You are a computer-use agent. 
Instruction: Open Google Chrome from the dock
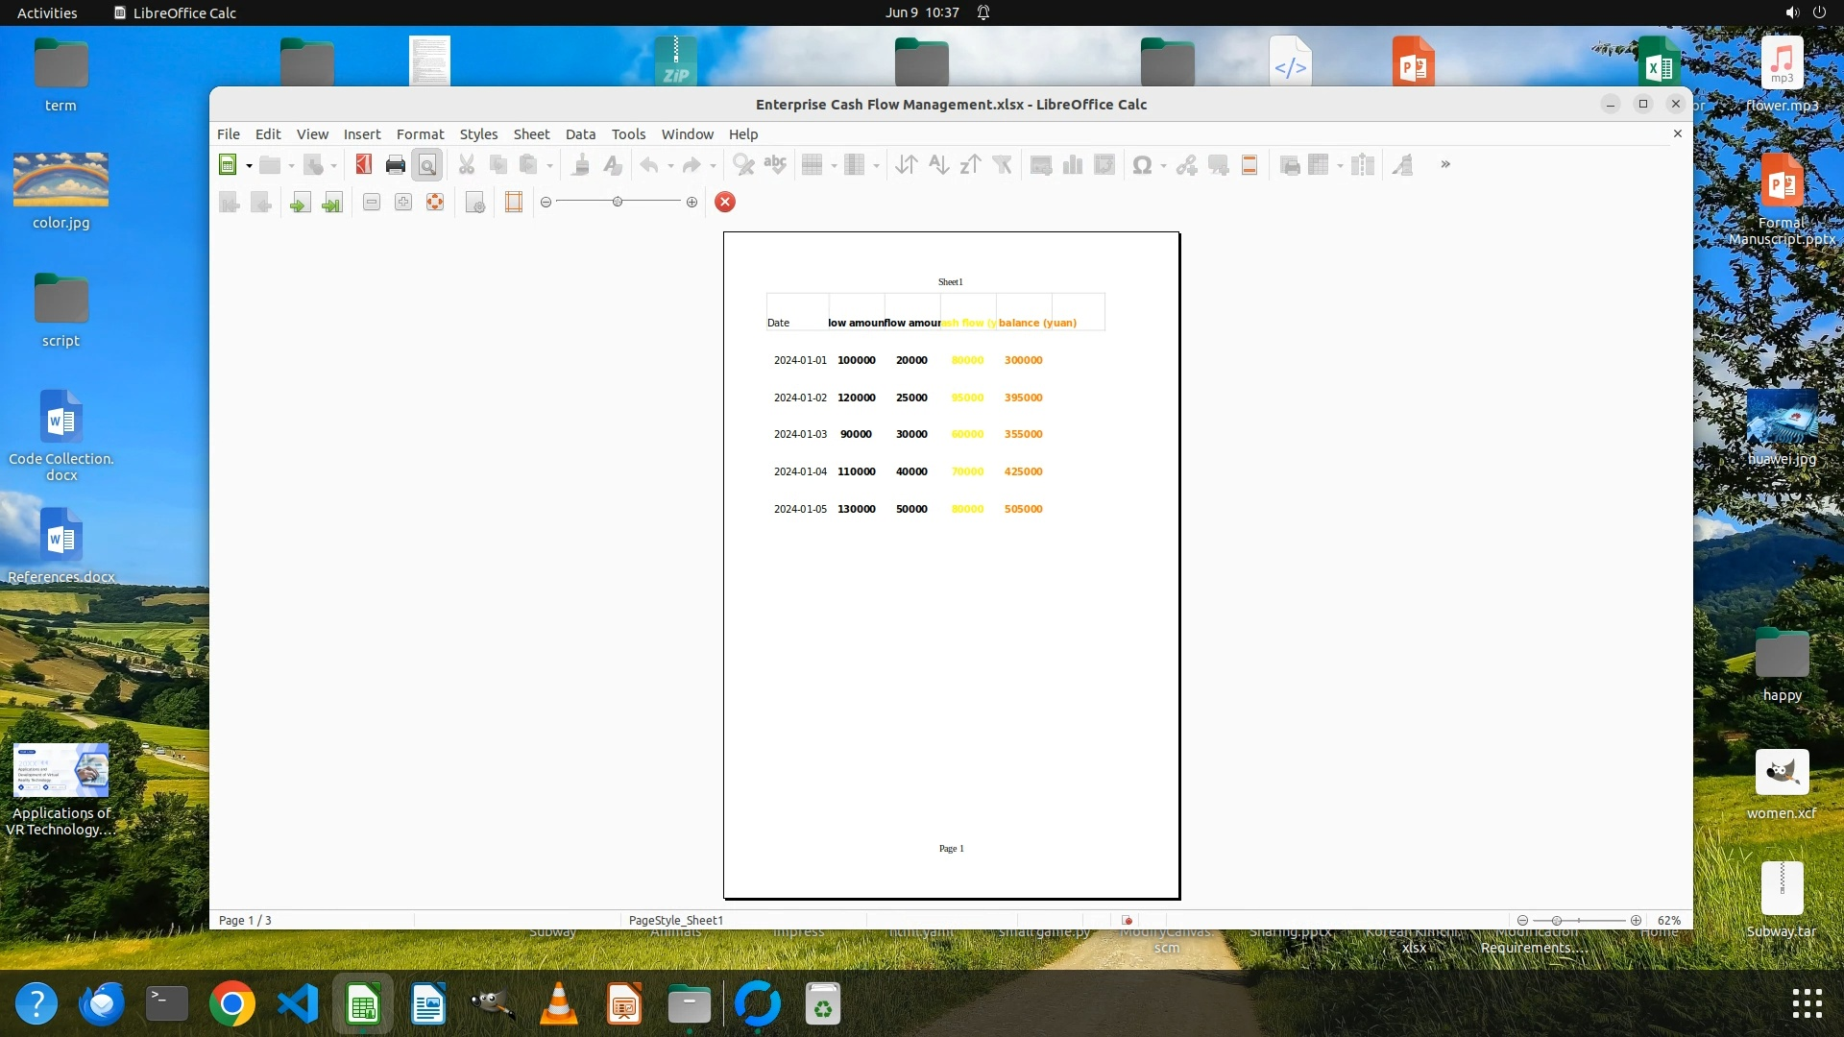(232, 1004)
